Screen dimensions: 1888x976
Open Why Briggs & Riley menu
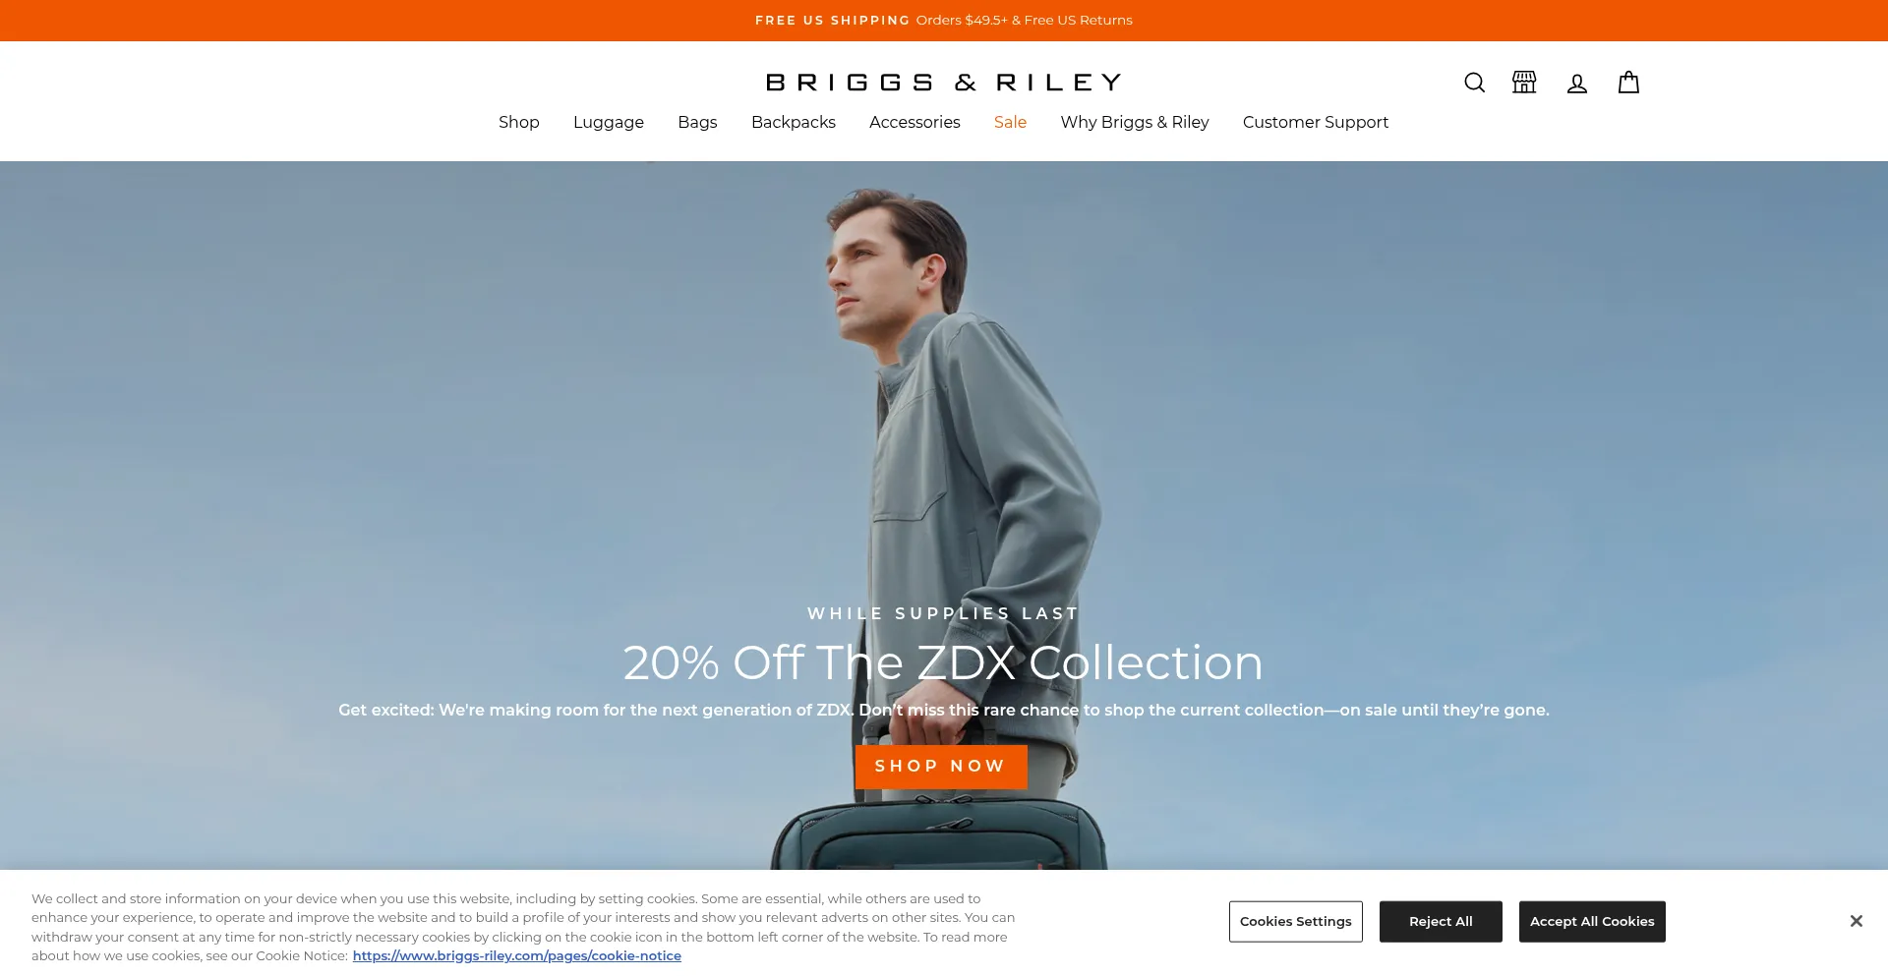coord(1135,122)
